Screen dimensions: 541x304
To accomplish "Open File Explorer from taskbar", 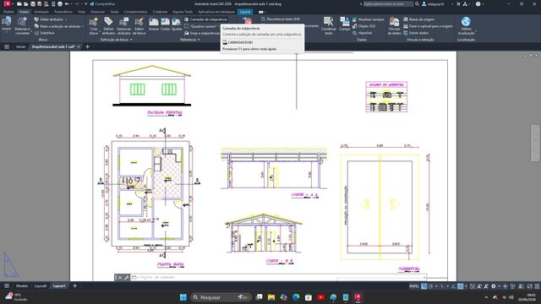I will click(x=271, y=297).
